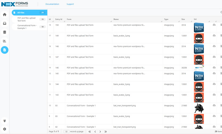Click the 19 count badge
Screen dimensions: 222x134
tap(42, 19)
